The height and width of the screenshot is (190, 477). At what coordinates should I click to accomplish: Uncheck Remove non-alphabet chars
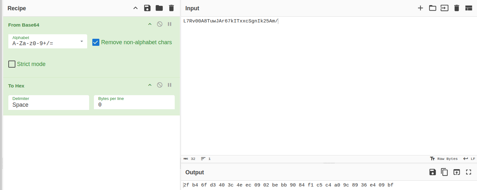tap(96, 42)
